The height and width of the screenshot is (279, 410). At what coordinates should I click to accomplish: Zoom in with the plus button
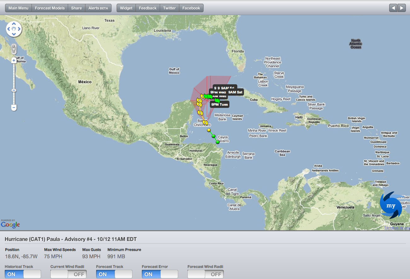(x=14, y=60)
